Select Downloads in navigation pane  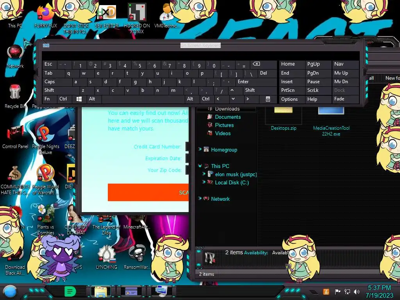[227, 109]
